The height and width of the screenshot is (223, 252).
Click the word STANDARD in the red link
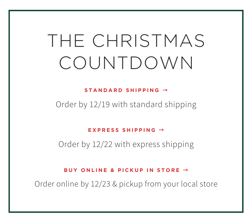click(x=104, y=90)
